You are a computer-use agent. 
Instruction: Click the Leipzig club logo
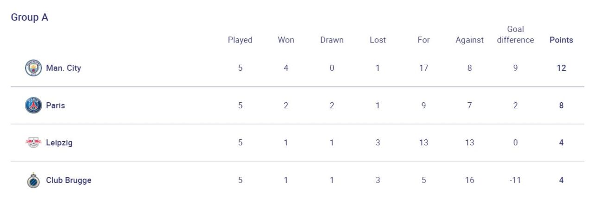(33, 143)
